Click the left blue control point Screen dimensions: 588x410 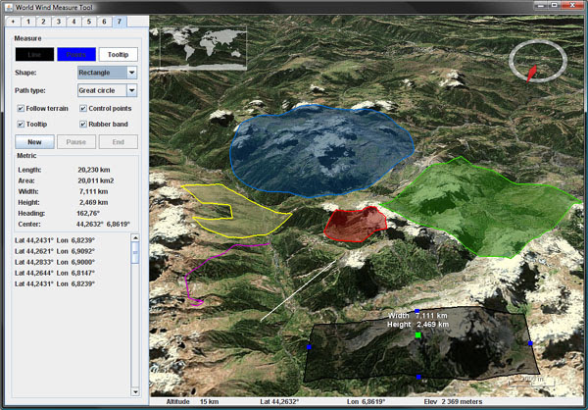pyautogui.click(x=309, y=347)
